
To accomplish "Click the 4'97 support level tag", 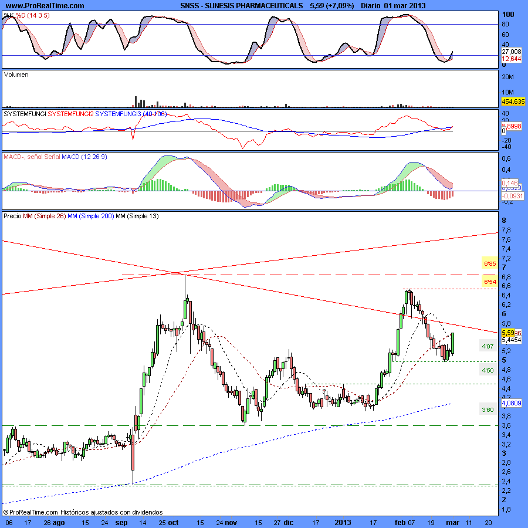I will pos(488,346).
